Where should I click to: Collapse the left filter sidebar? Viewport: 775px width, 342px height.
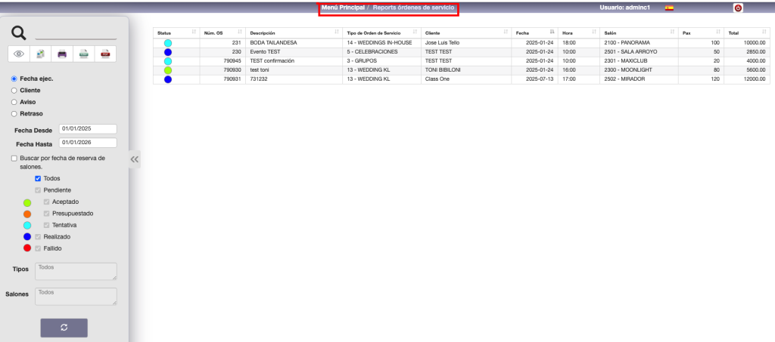pyautogui.click(x=135, y=159)
